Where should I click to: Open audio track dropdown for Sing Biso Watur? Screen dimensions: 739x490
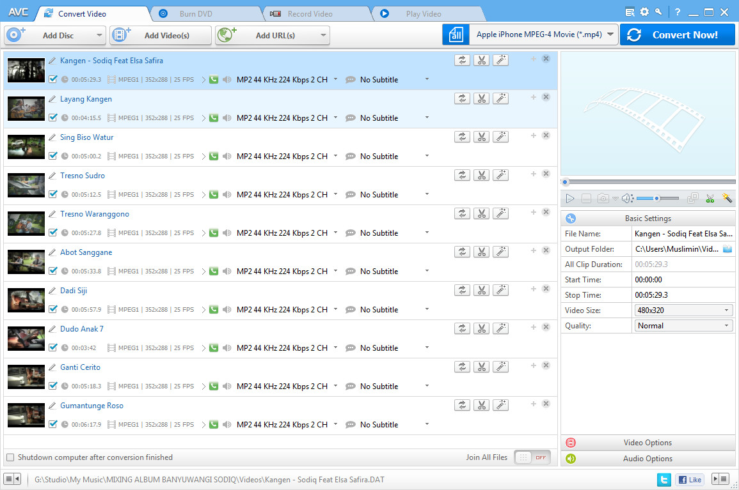click(335, 156)
